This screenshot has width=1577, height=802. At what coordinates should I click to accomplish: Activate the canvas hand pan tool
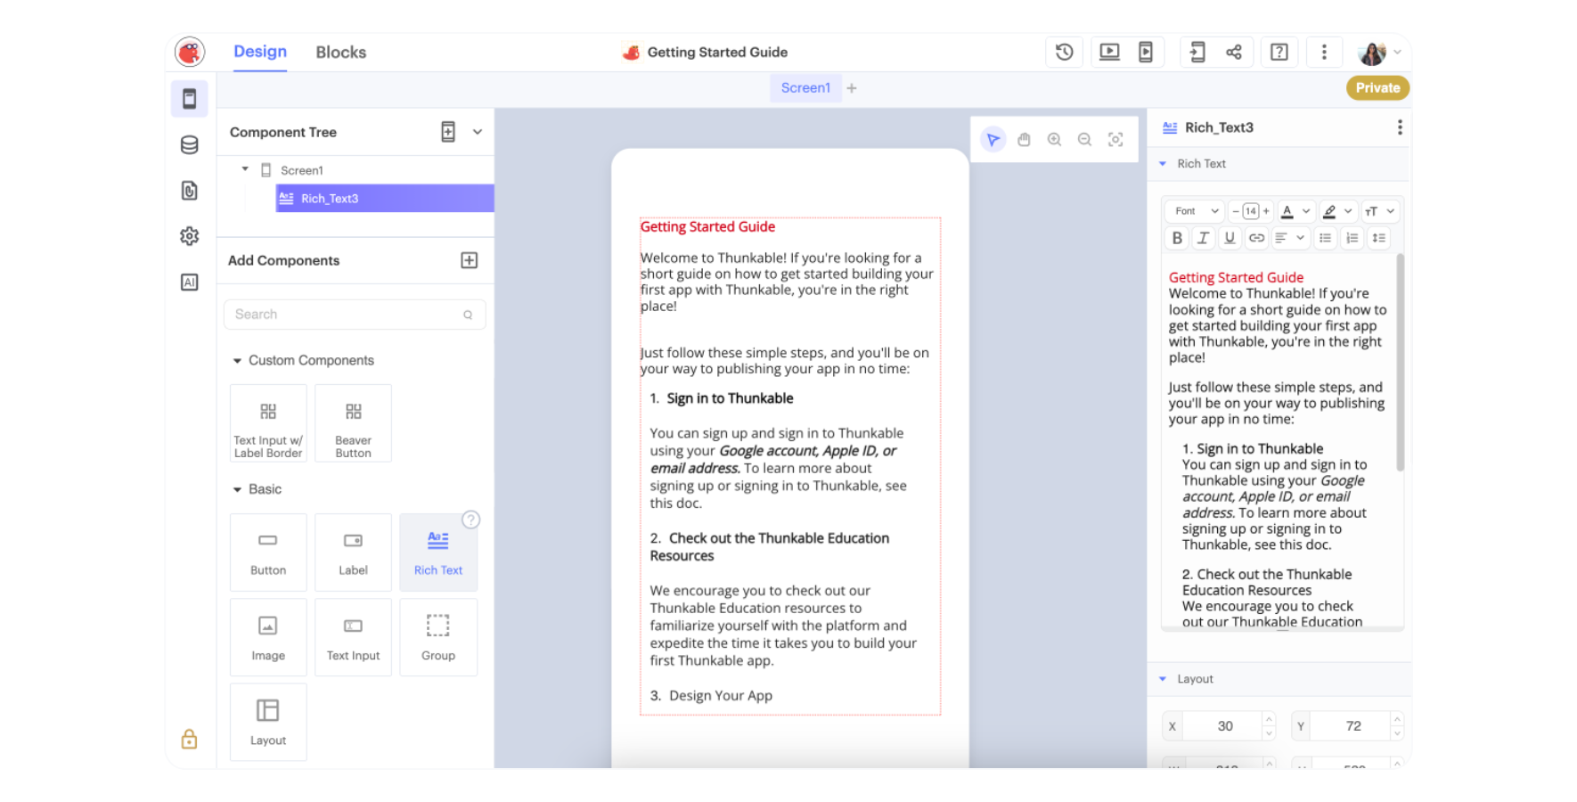pos(1025,140)
